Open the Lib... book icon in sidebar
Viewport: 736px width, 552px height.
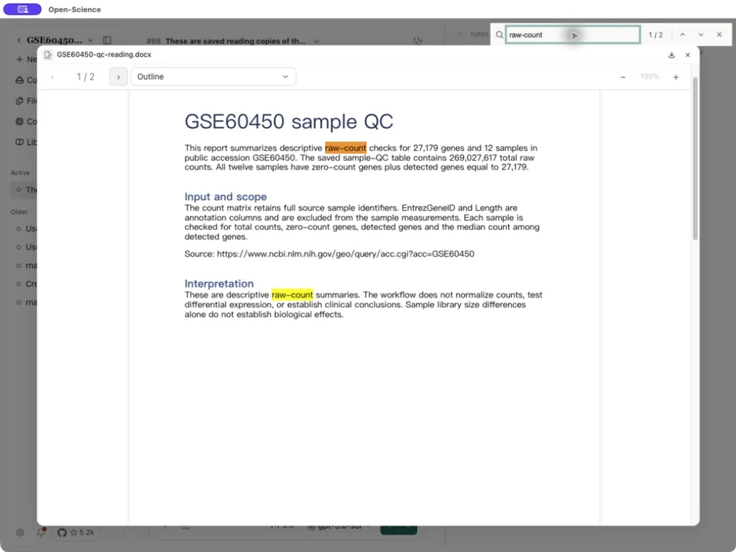(x=19, y=142)
